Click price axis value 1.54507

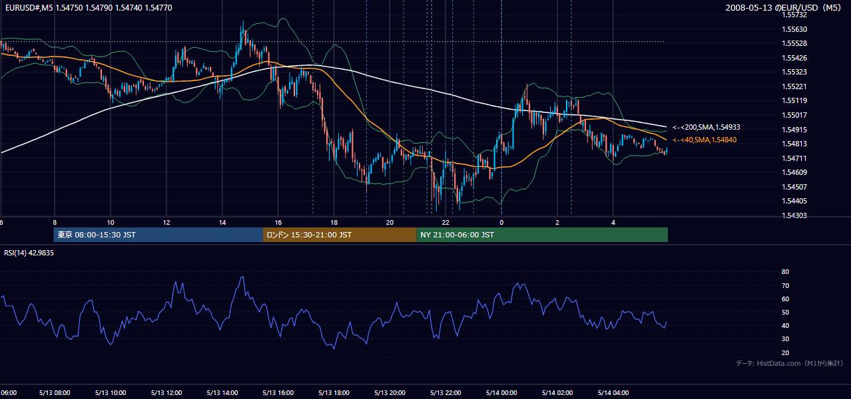(795, 187)
